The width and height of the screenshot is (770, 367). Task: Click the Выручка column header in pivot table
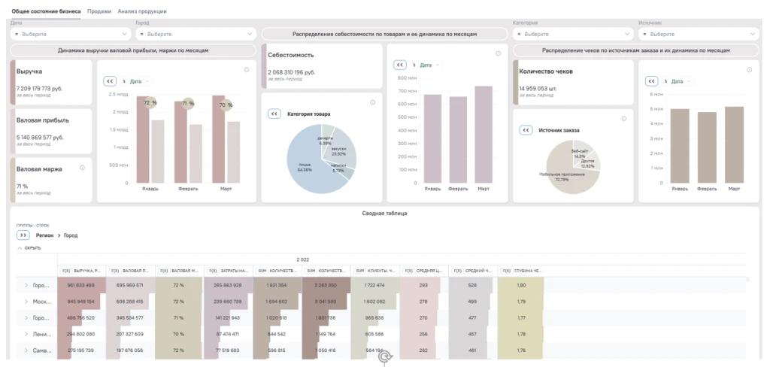click(83, 270)
